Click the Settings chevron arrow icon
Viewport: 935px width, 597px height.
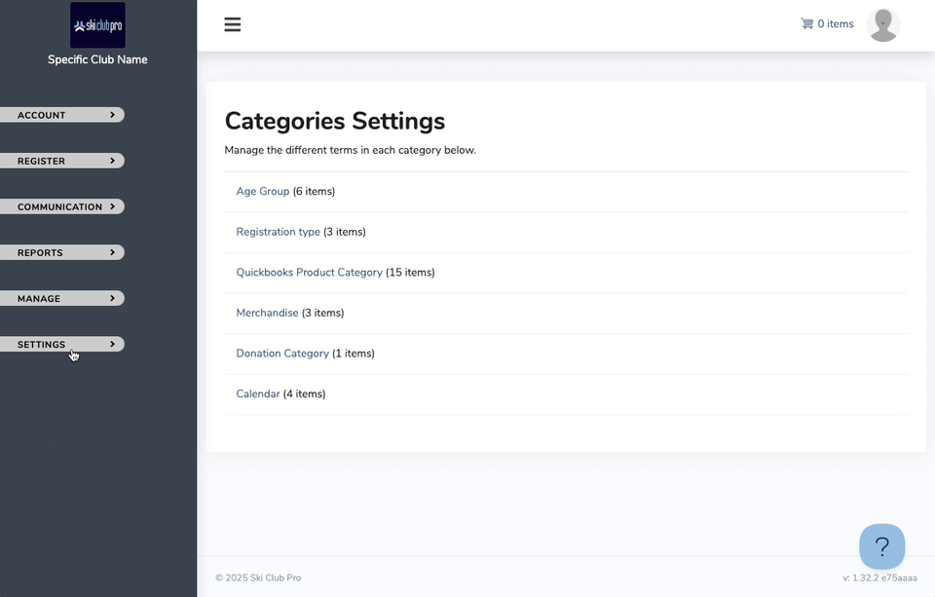[112, 344]
